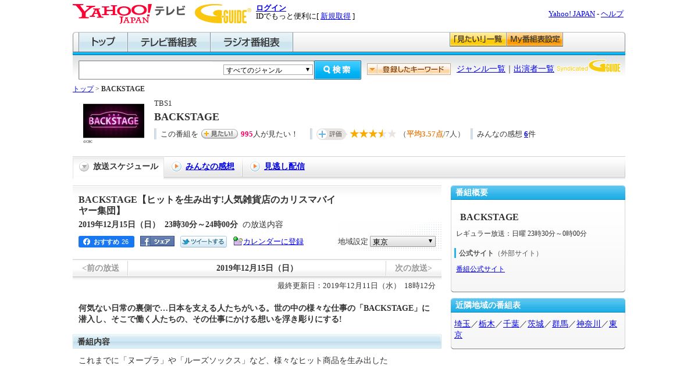Follow the トップ breadcrumb link
698x366 pixels.
[83, 89]
